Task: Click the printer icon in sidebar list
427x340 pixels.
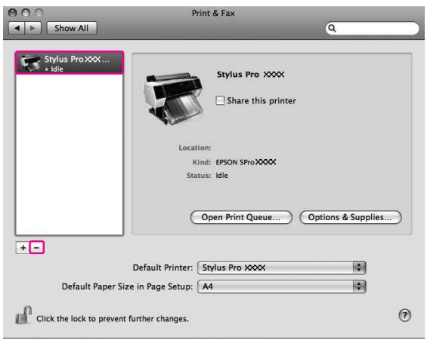Action: [30, 63]
